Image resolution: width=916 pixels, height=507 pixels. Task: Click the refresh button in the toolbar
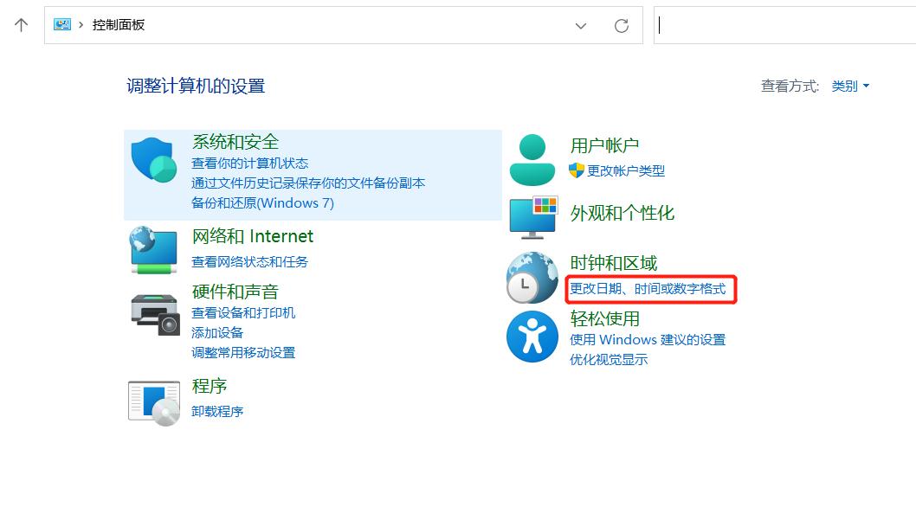tap(621, 25)
